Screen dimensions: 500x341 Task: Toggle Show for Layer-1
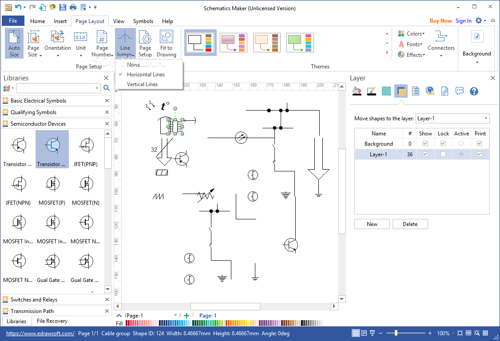pos(425,154)
